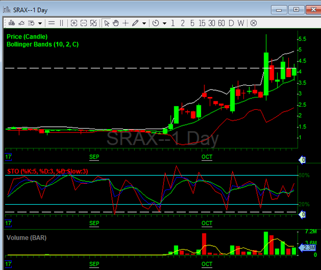321x270 pixels.
Task: Click the circled X icon in toolbar
Action: [x=254, y=23]
